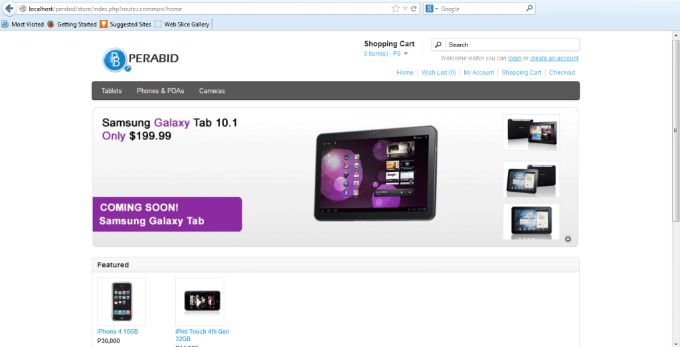The image size is (680, 347).
Task: Open the iPhone 4 16GB product thumbnail
Action: 122,301
